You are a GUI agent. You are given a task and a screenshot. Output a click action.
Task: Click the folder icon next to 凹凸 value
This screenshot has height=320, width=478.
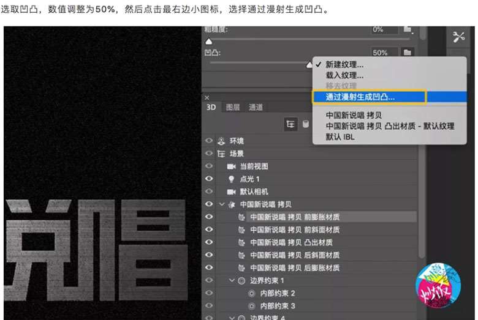(408, 53)
